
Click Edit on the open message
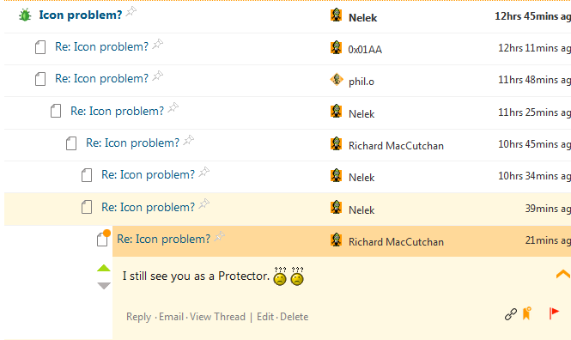[x=265, y=317]
